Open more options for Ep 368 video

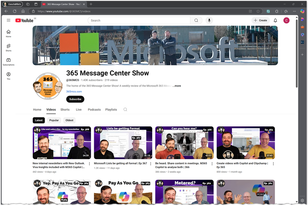89,164
